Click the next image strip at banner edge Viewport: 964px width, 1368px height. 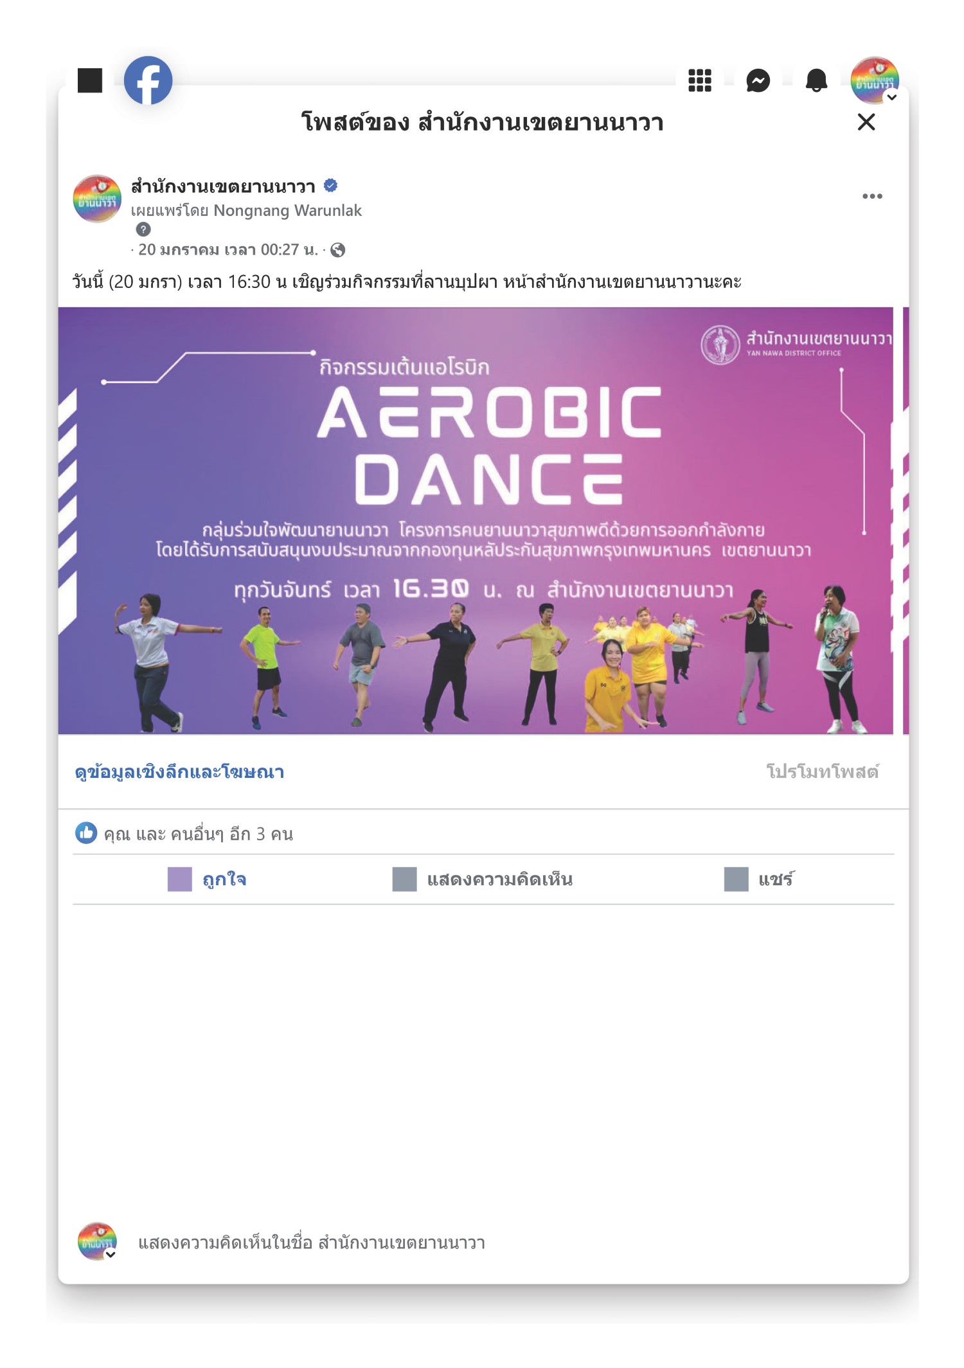pyautogui.click(x=906, y=521)
